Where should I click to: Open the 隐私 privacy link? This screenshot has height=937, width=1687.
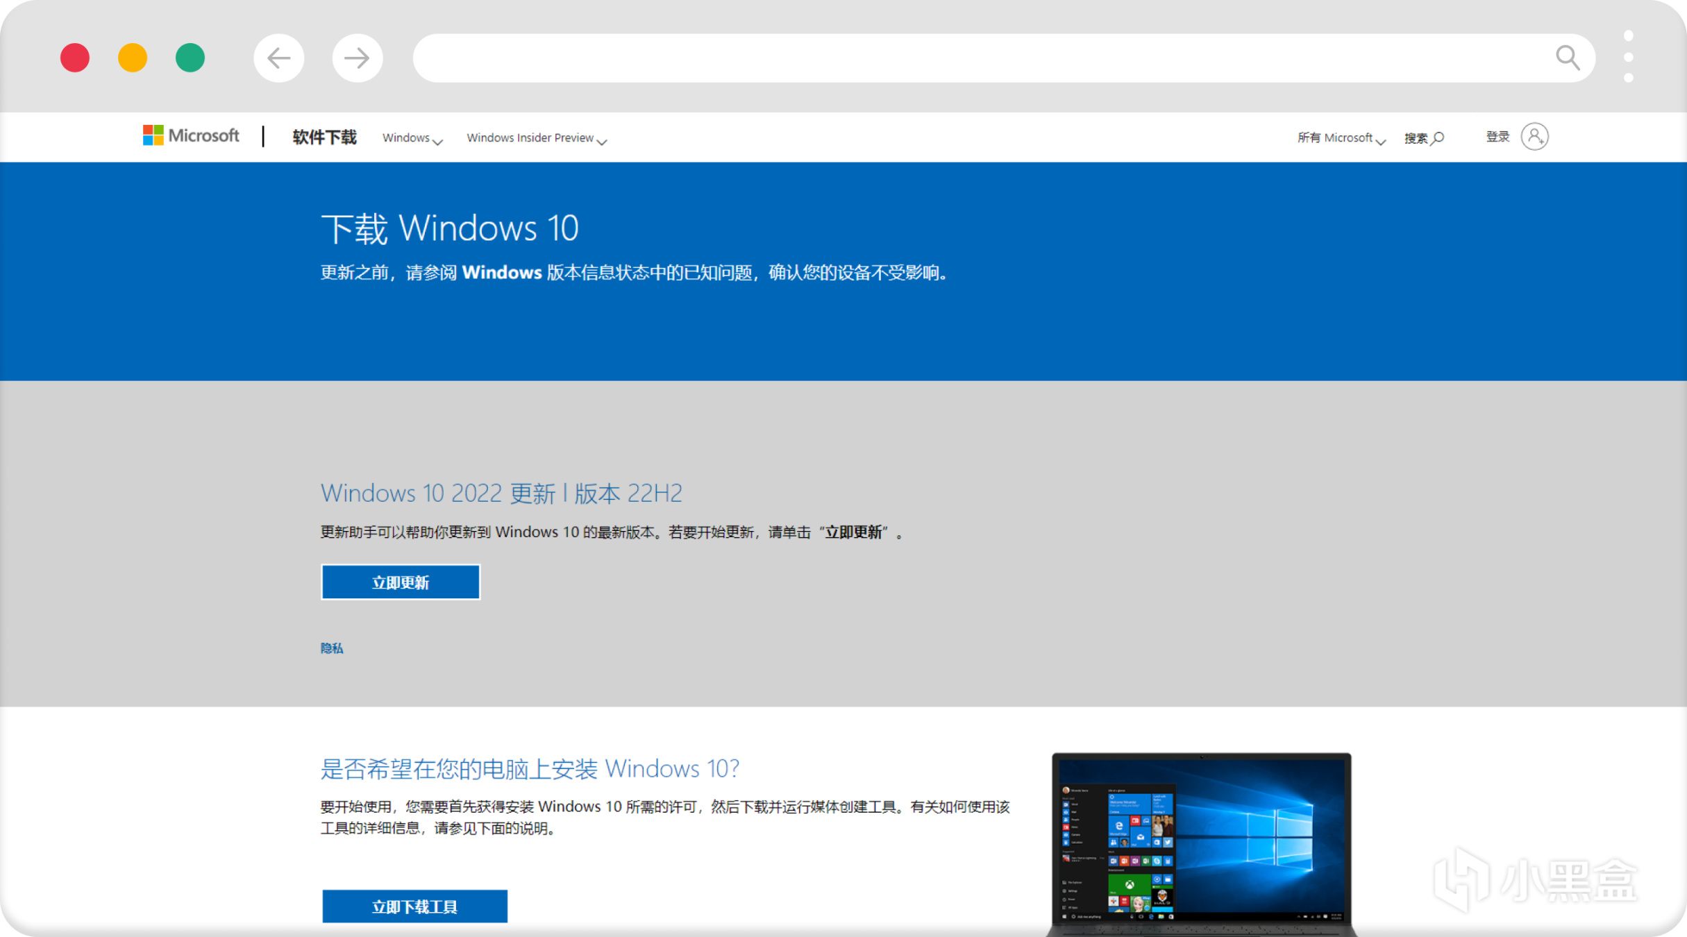[x=332, y=648]
